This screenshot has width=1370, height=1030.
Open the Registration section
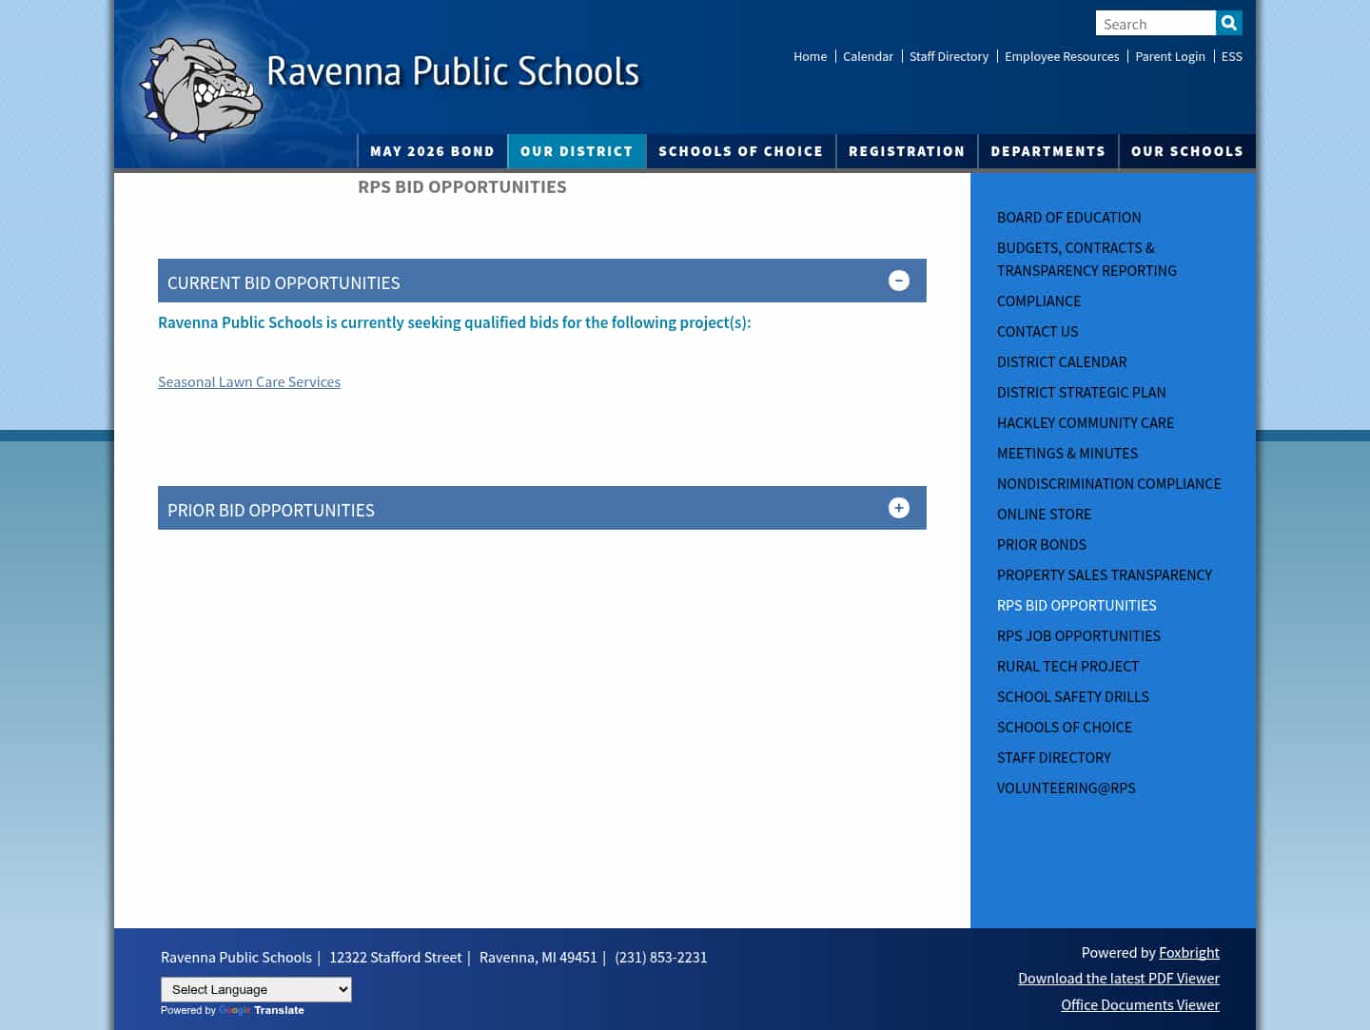tap(907, 150)
